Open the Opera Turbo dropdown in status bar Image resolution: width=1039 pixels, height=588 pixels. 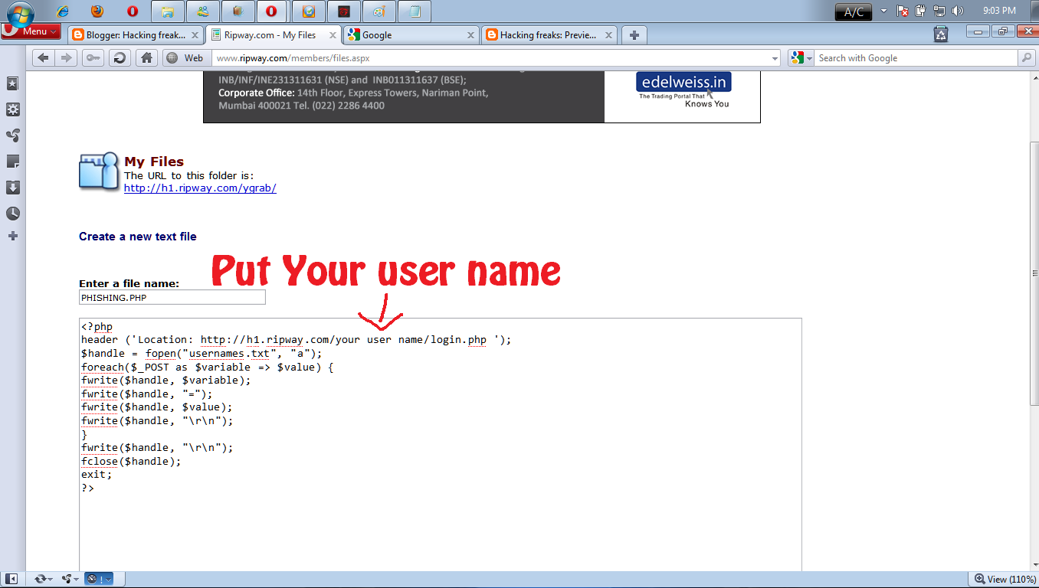pyautogui.click(x=99, y=579)
